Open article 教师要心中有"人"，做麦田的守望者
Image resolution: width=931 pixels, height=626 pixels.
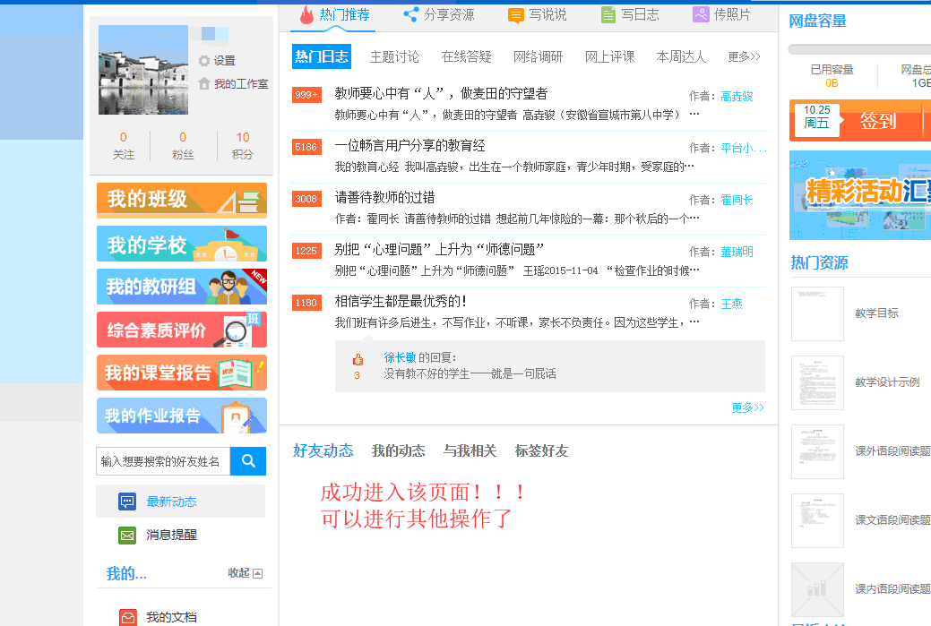pyautogui.click(x=441, y=93)
